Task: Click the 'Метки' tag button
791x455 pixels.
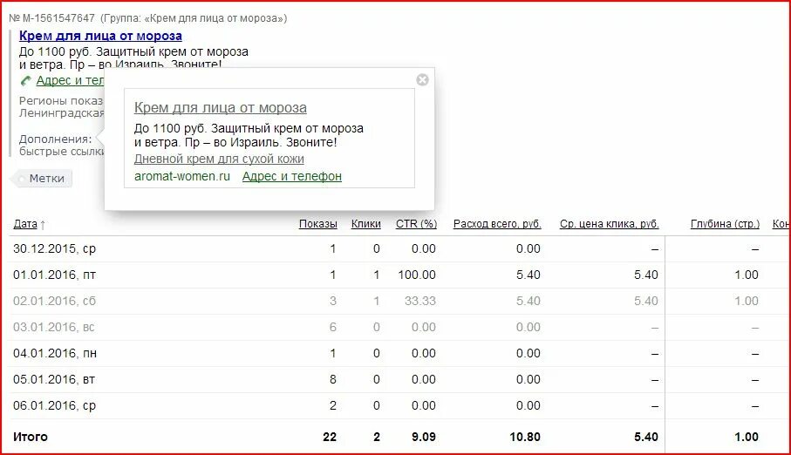Action: tap(43, 179)
